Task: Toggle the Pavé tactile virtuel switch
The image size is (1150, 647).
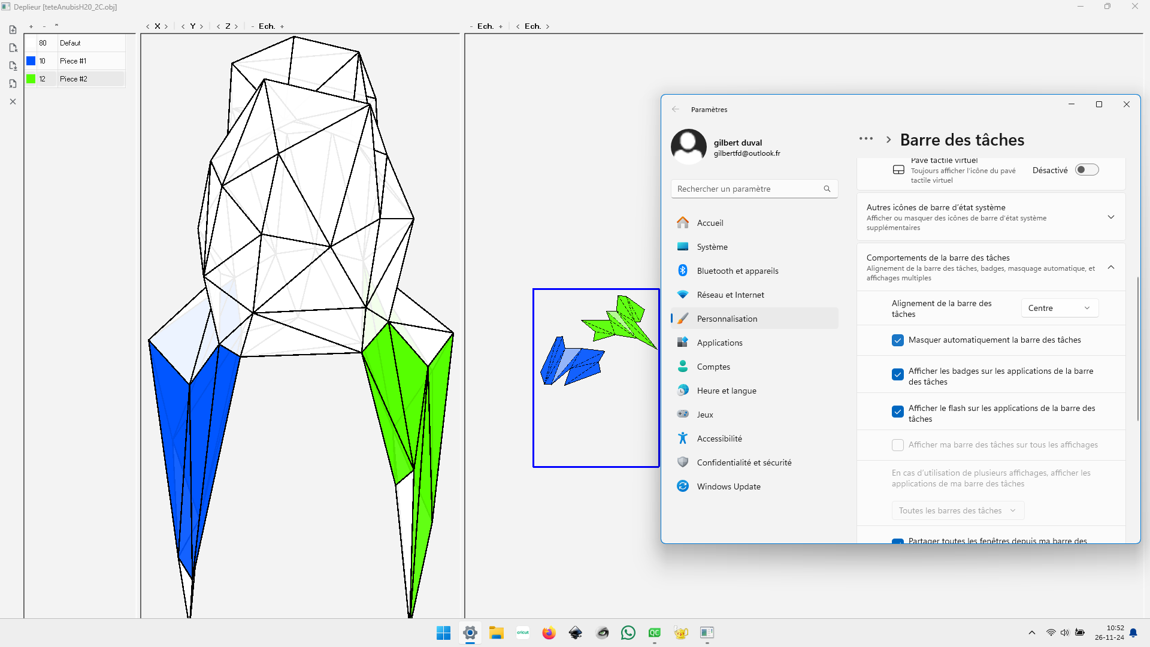Action: tap(1087, 170)
